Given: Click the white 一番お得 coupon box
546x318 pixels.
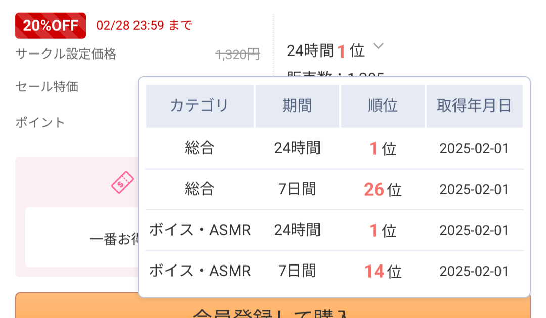Looking at the screenshot, I should (x=82, y=237).
